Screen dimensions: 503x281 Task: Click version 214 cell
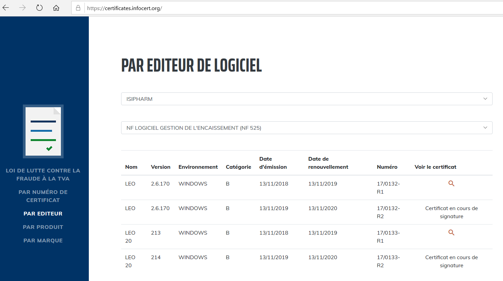(156, 257)
